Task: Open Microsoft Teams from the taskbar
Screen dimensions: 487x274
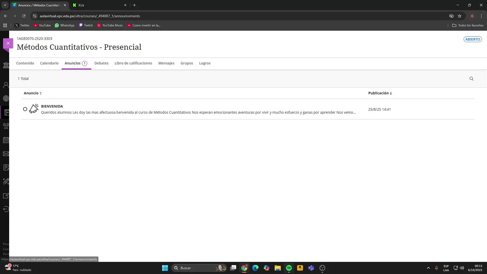Action: (x=311, y=268)
